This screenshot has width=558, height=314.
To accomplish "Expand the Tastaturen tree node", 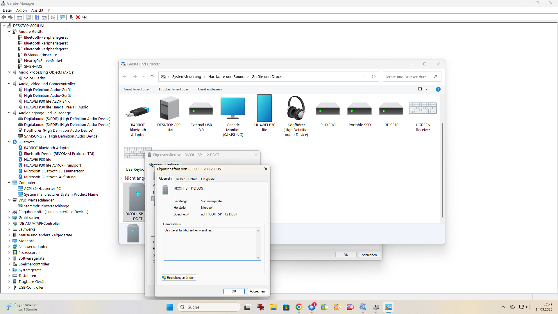I will [9, 276].
